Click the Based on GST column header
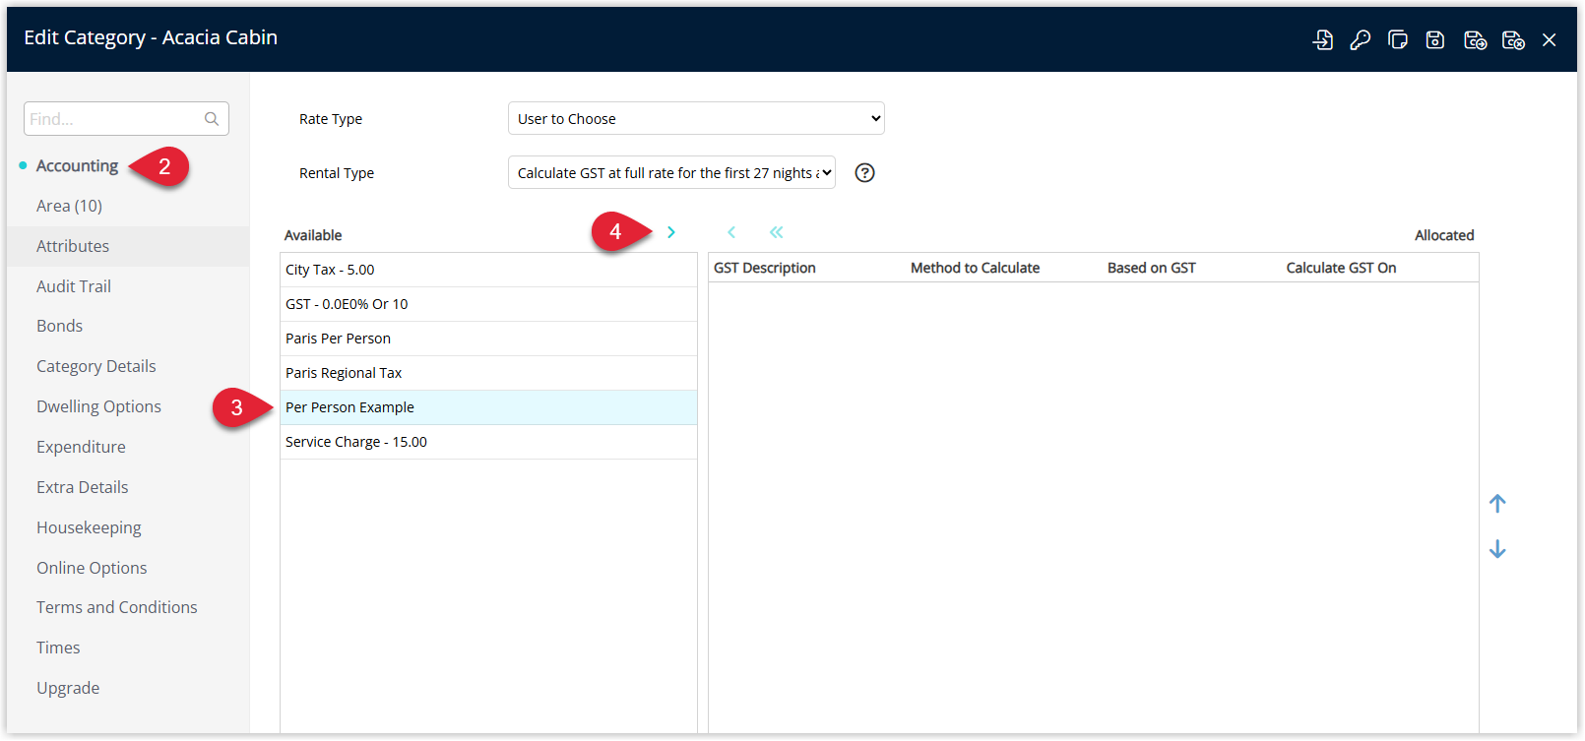This screenshot has height=741, width=1585. 1152,268
